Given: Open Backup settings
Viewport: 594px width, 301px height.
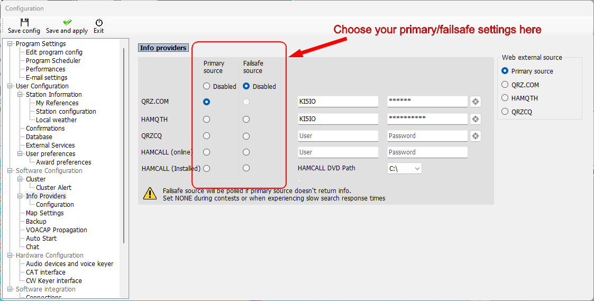Looking at the screenshot, I should (36, 222).
